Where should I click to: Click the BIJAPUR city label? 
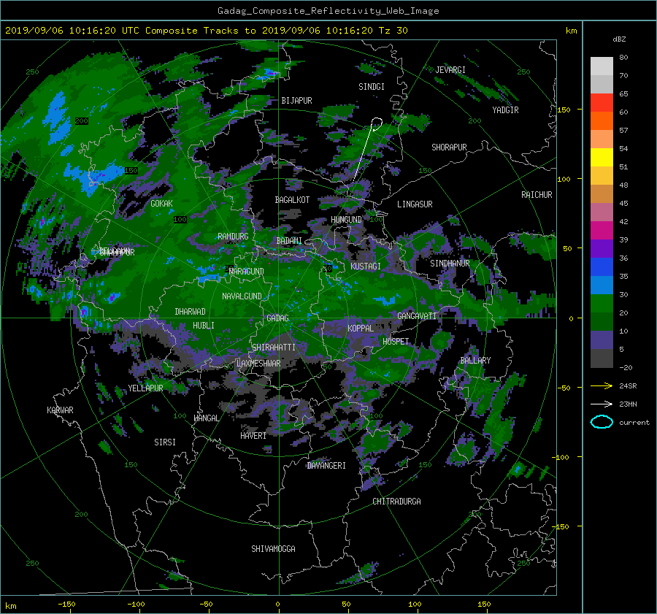tap(296, 101)
